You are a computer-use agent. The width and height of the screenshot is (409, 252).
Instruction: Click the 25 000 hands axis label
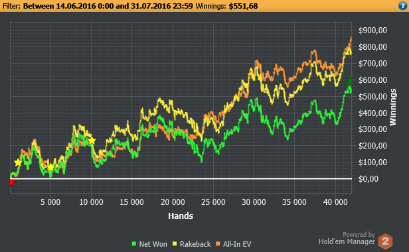213,202
